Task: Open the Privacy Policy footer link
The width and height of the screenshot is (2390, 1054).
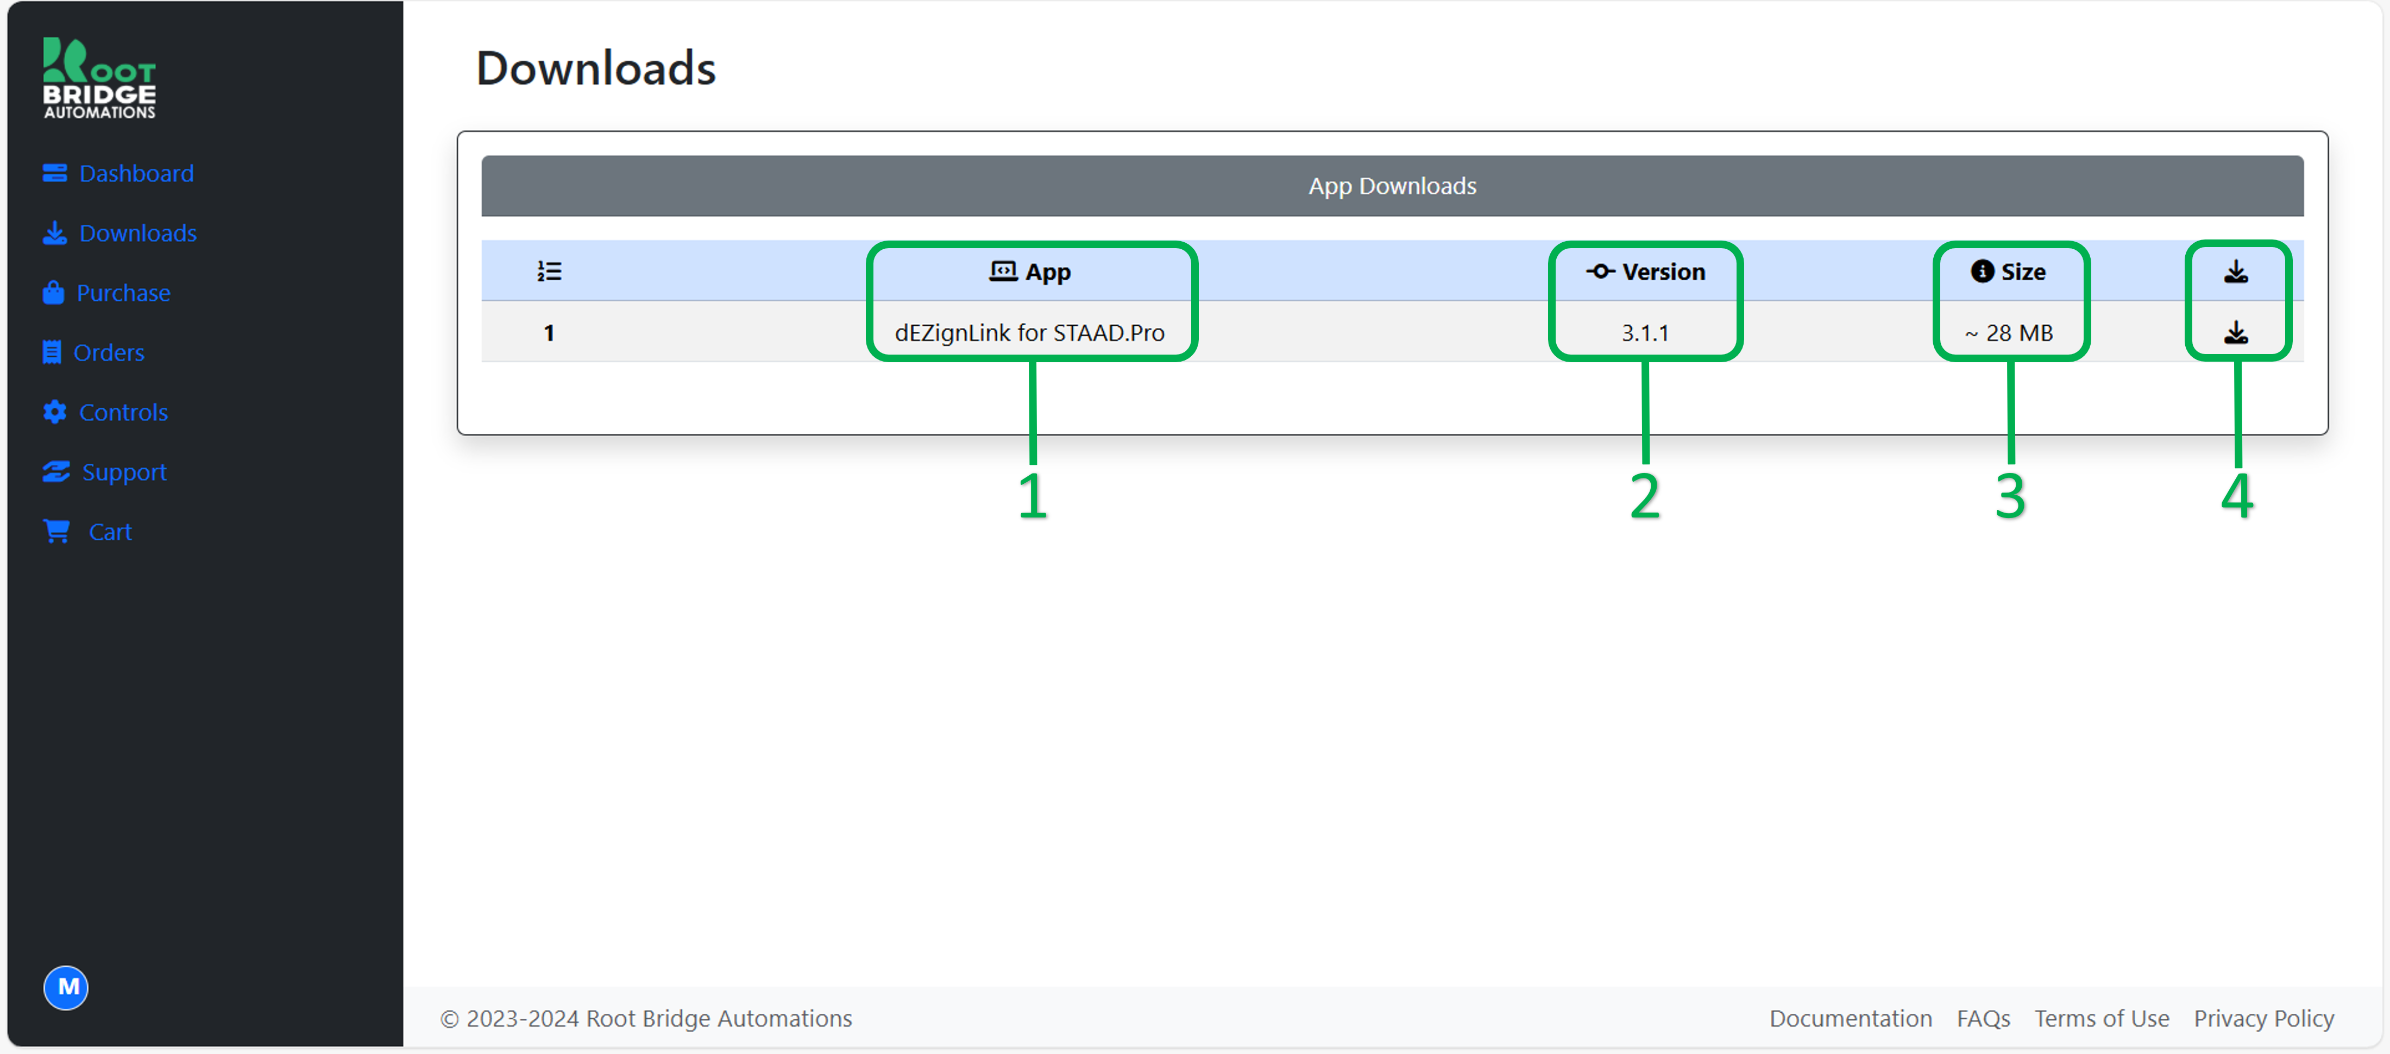Action: pos(2263,1018)
